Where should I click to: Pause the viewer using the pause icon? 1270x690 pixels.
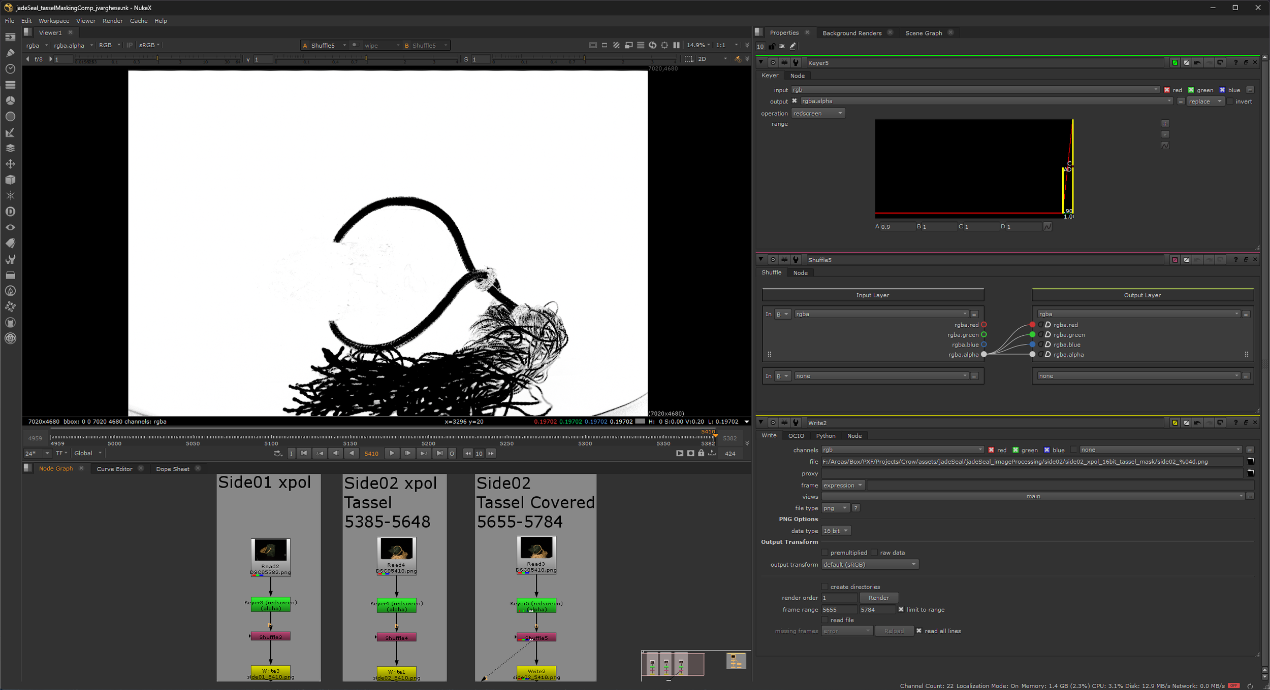[x=676, y=45]
